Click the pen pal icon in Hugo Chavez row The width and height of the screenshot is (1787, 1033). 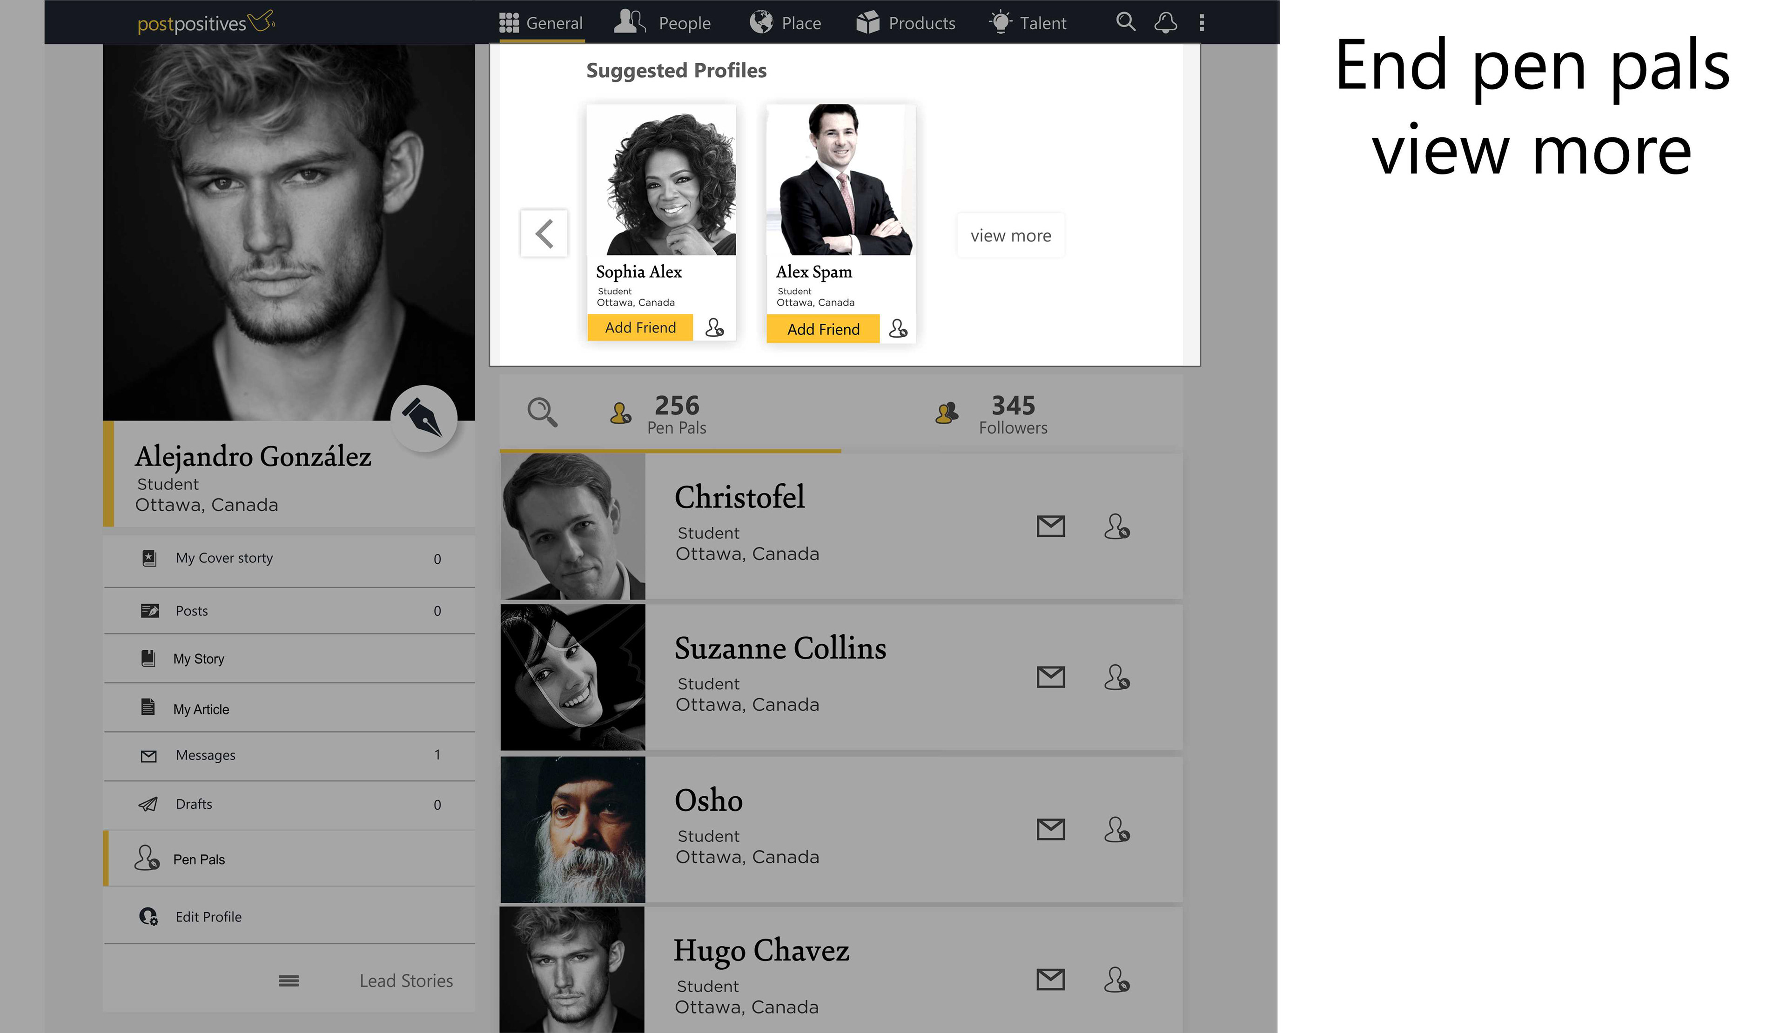(1116, 980)
